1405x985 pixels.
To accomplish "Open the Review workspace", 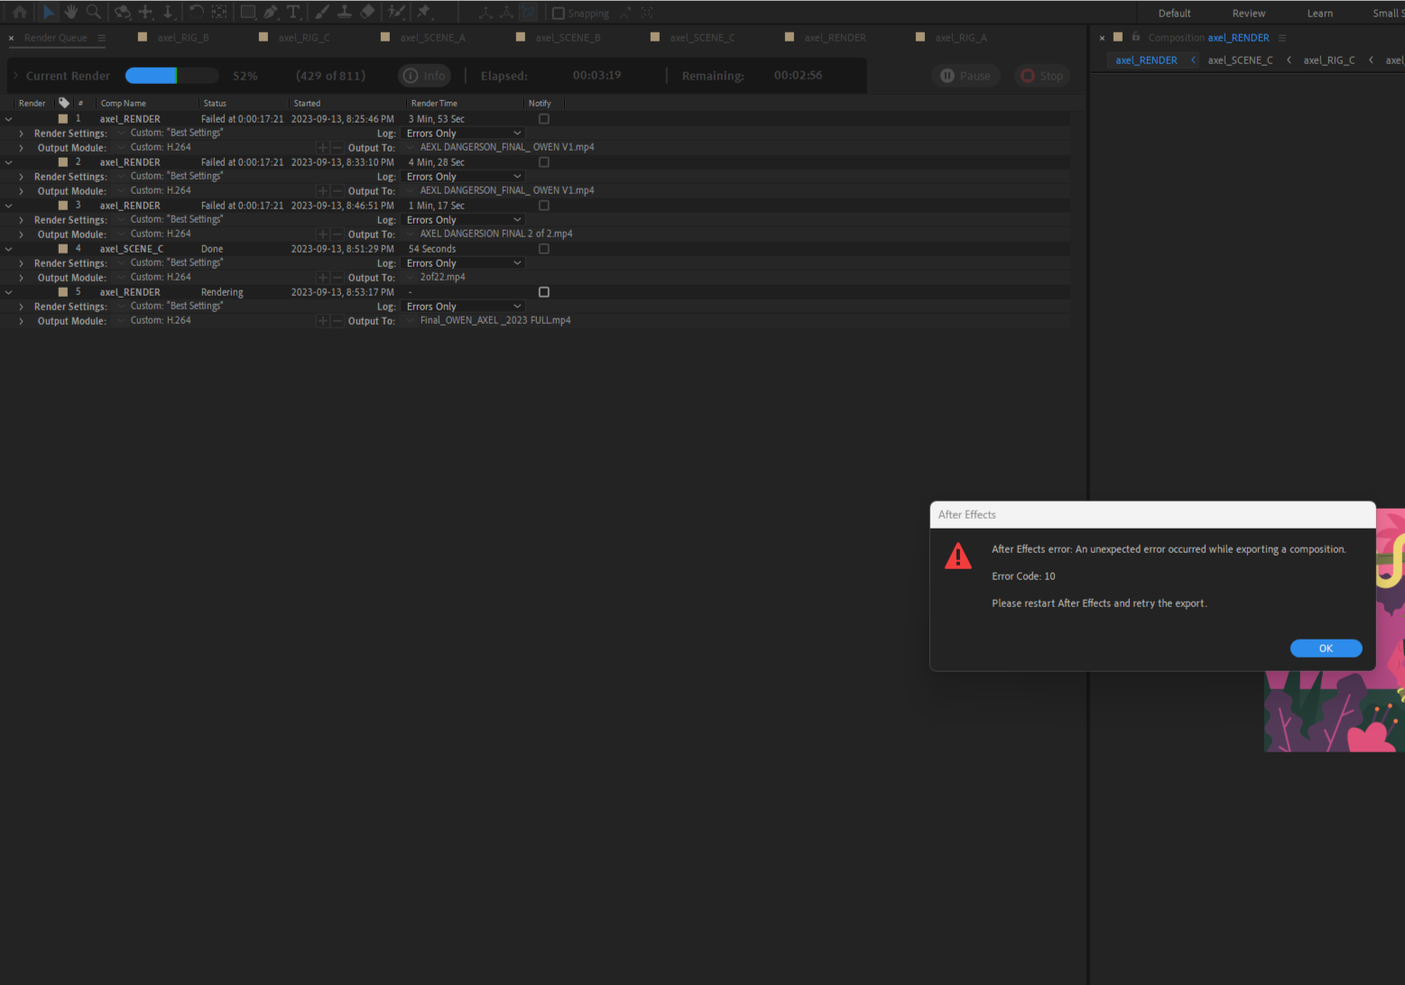I will click(1249, 13).
